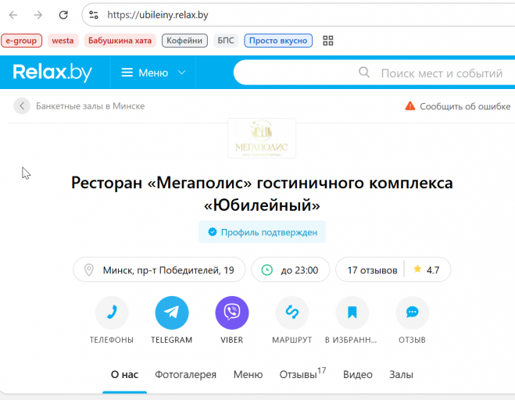Open the Telegram contact icon
The height and width of the screenshot is (400, 515).
tap(172, 312)
